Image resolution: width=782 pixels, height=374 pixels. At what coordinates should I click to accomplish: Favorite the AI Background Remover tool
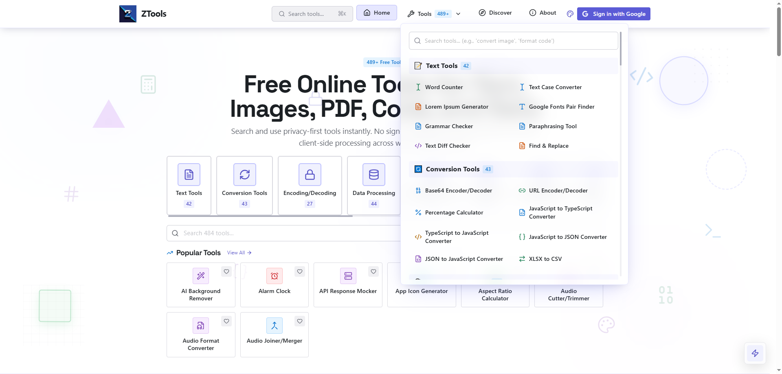(226, 271)
